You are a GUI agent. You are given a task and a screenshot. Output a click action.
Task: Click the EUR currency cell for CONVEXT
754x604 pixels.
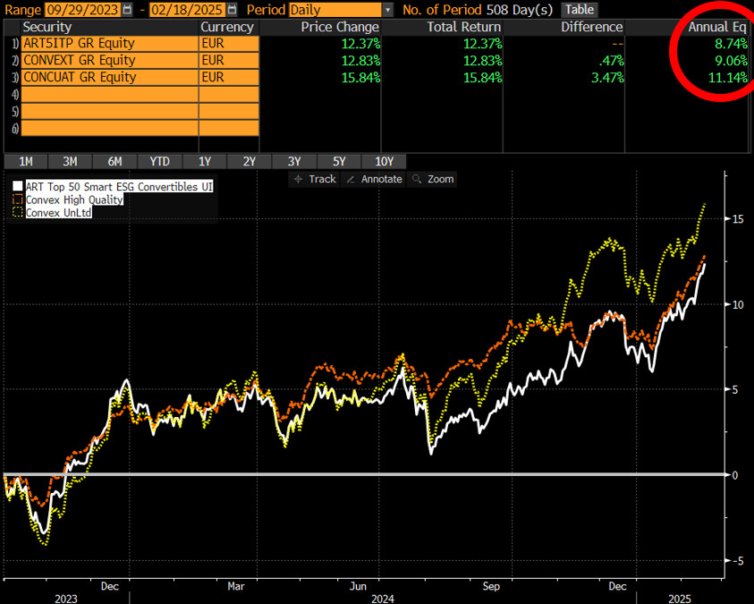pos(229,60)
